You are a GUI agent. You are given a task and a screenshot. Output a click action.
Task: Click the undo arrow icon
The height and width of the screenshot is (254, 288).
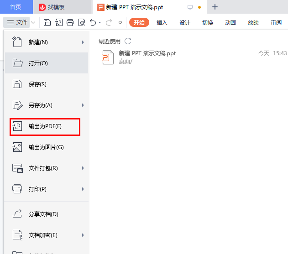pos(93,23)
